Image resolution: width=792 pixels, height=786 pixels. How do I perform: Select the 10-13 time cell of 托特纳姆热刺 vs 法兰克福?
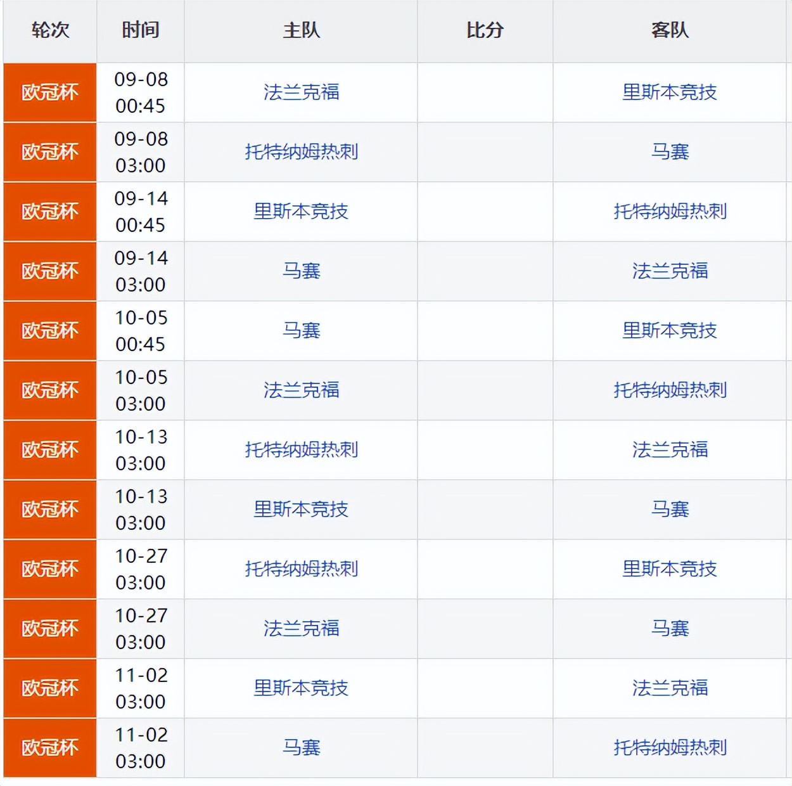point(141,450)
